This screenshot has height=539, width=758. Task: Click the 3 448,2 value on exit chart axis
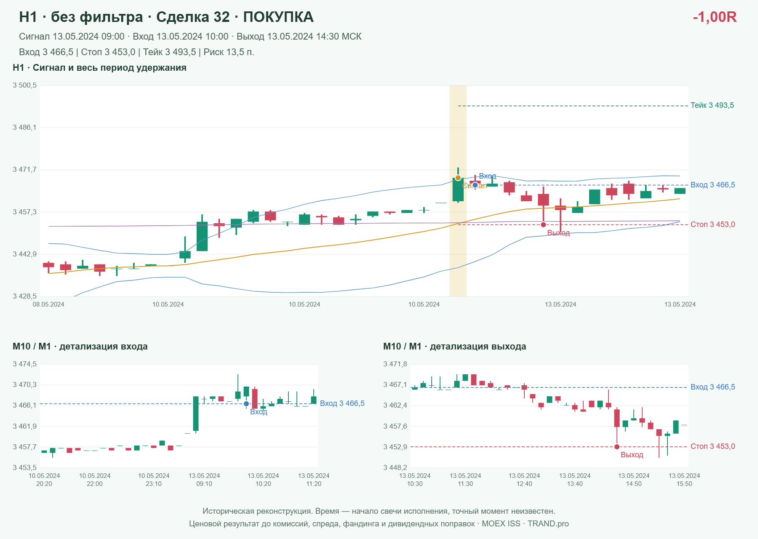point(395,467)
